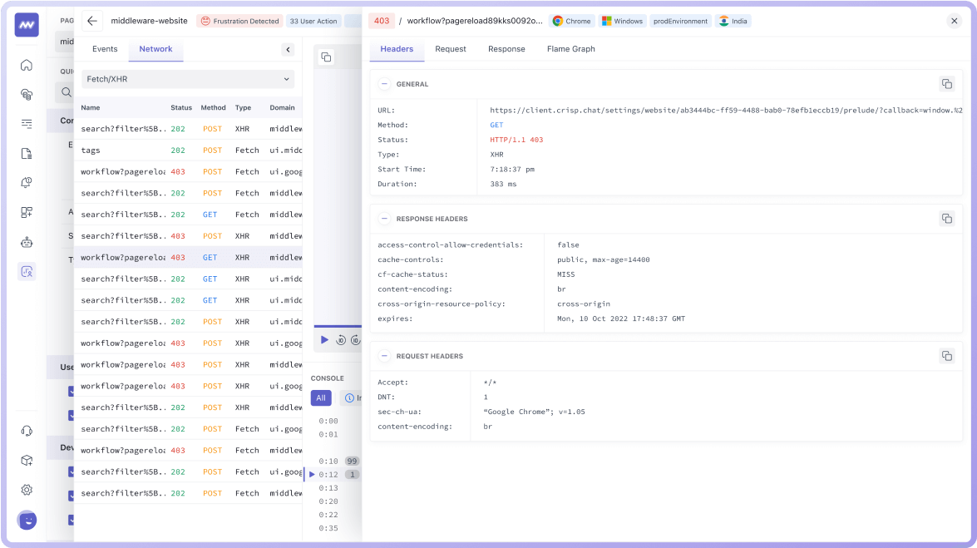The width and height of the screenshot is (977, 548).
Task: Open sidebar Settings gear
Action: (27, 491)
